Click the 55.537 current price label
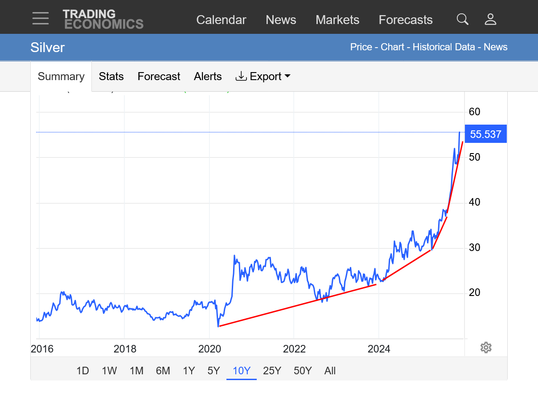538x401 pixels. click(485, 134)
